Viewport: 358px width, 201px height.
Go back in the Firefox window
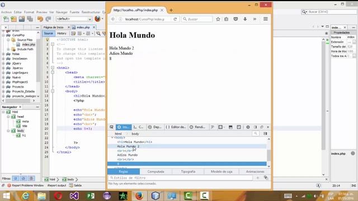tap(113, 19)
